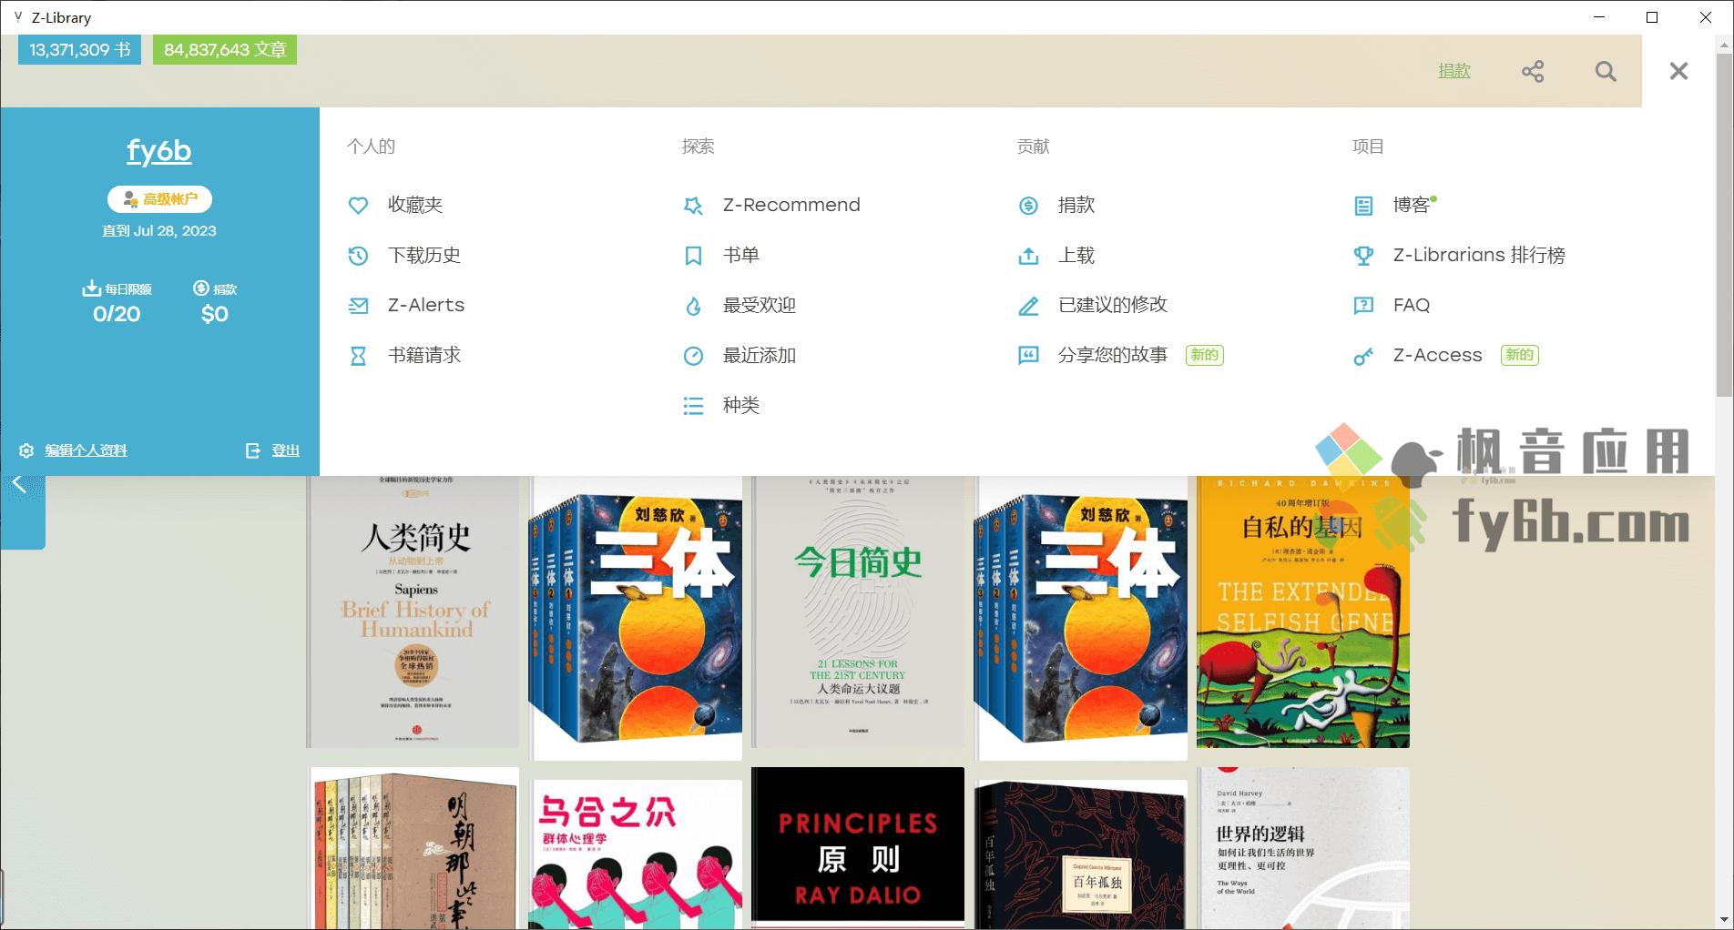Screen dimensions: 1734x930
Task: Open 种类 categories menu entry
Action: (x=741, y=405)
